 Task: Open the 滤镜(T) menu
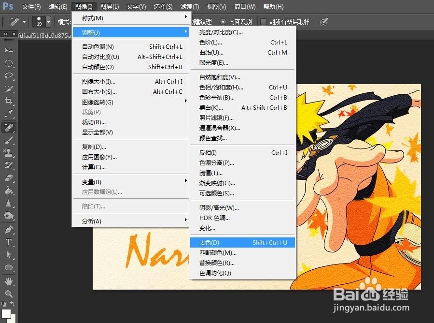[x=190, y=6]
